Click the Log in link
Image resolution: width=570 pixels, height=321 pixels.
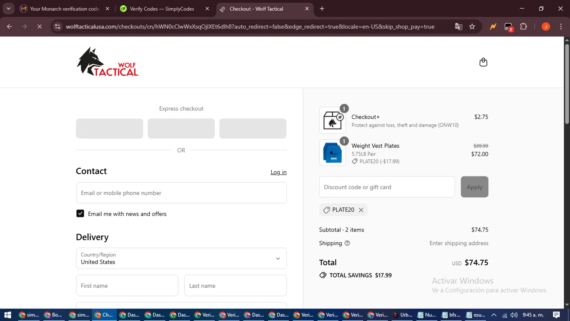pyautogui.click(x=279, y=172)
